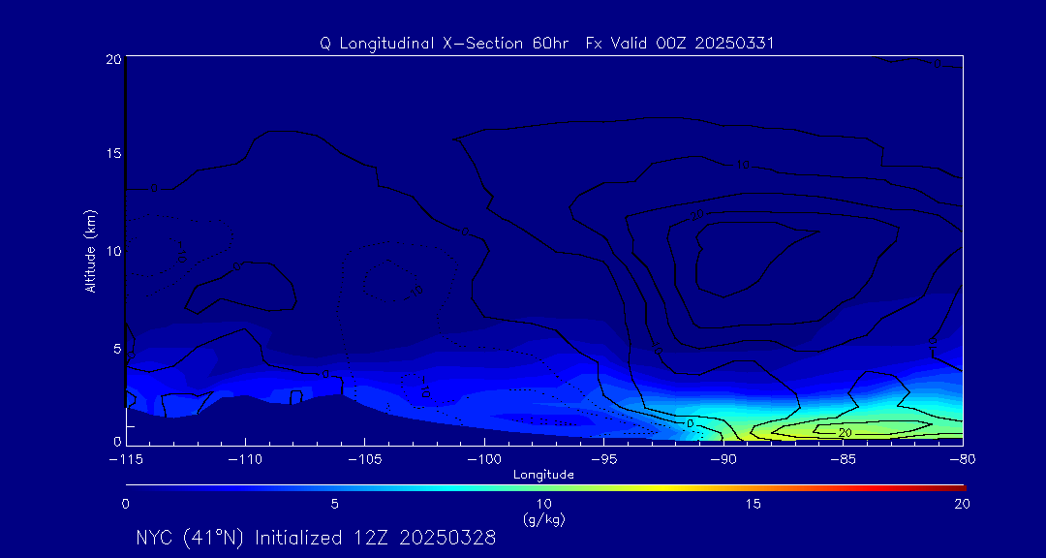
Task: Click the "Longitude" x-axis label
Action: (x=543, y=475)
